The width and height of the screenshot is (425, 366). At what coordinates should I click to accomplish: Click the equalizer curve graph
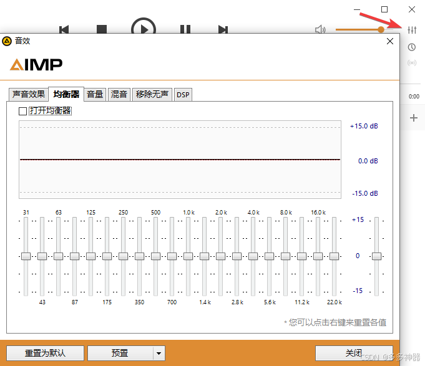[x=180, y=160]
